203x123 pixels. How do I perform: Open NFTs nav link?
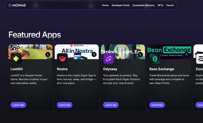pyautogui.click(x=160, y=5)
